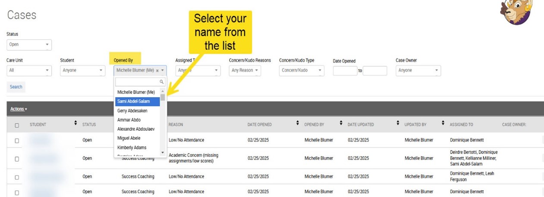The image size is (544, 197).
Task: Clear Michelle Blumer from Opened By filter
Action: [x=157, y=71]
